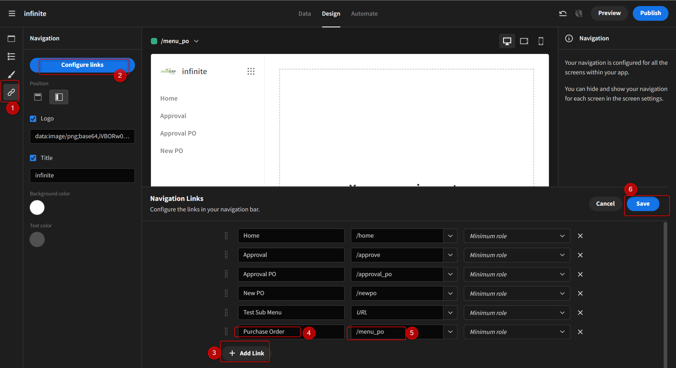Click the app grid icon in preview
The image size is (676, 368).
coord(251,71)
